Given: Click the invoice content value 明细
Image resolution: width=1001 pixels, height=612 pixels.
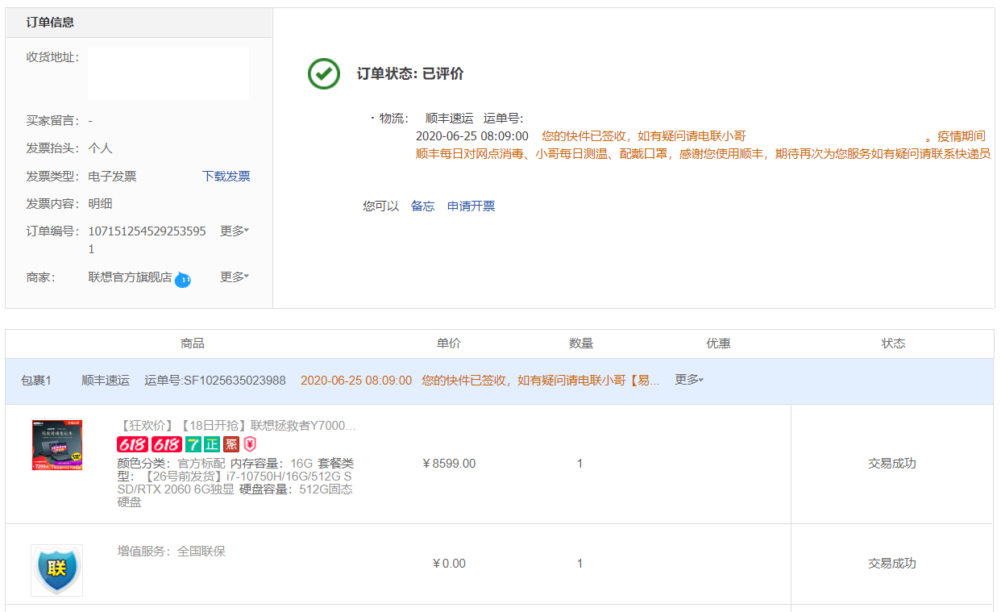Looking at the screenshot, I should click(x=101, y=203).
